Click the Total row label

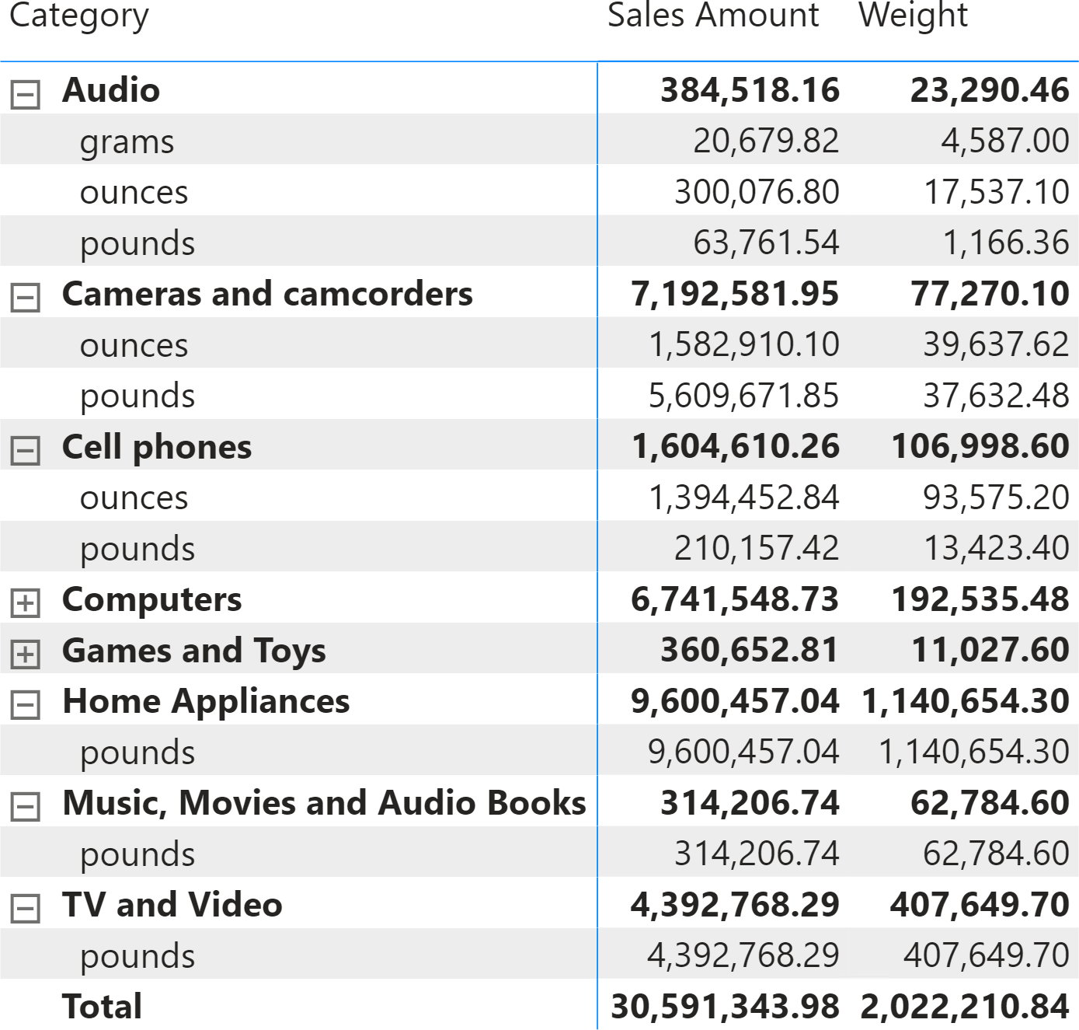click(x=102, y=1006)
